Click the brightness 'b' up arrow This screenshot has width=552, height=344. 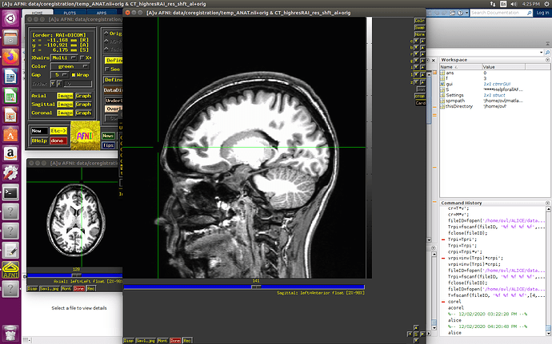[422, 47]
